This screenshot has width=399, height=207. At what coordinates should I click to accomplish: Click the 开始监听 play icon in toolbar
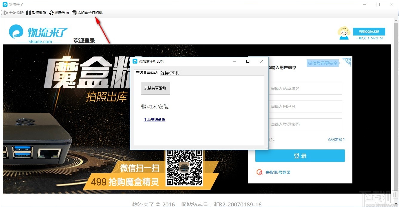(6, 13)
